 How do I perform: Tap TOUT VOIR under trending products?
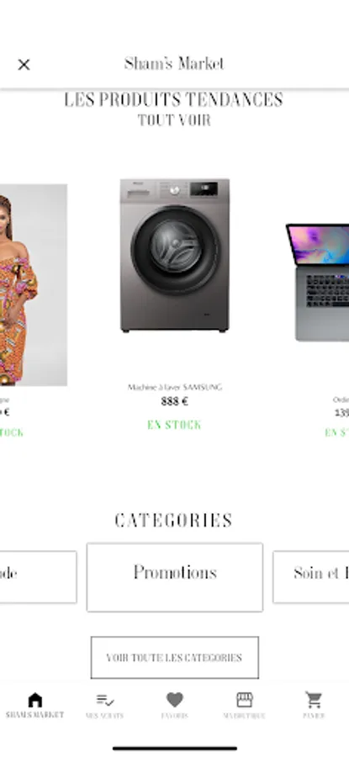point(174,120)
